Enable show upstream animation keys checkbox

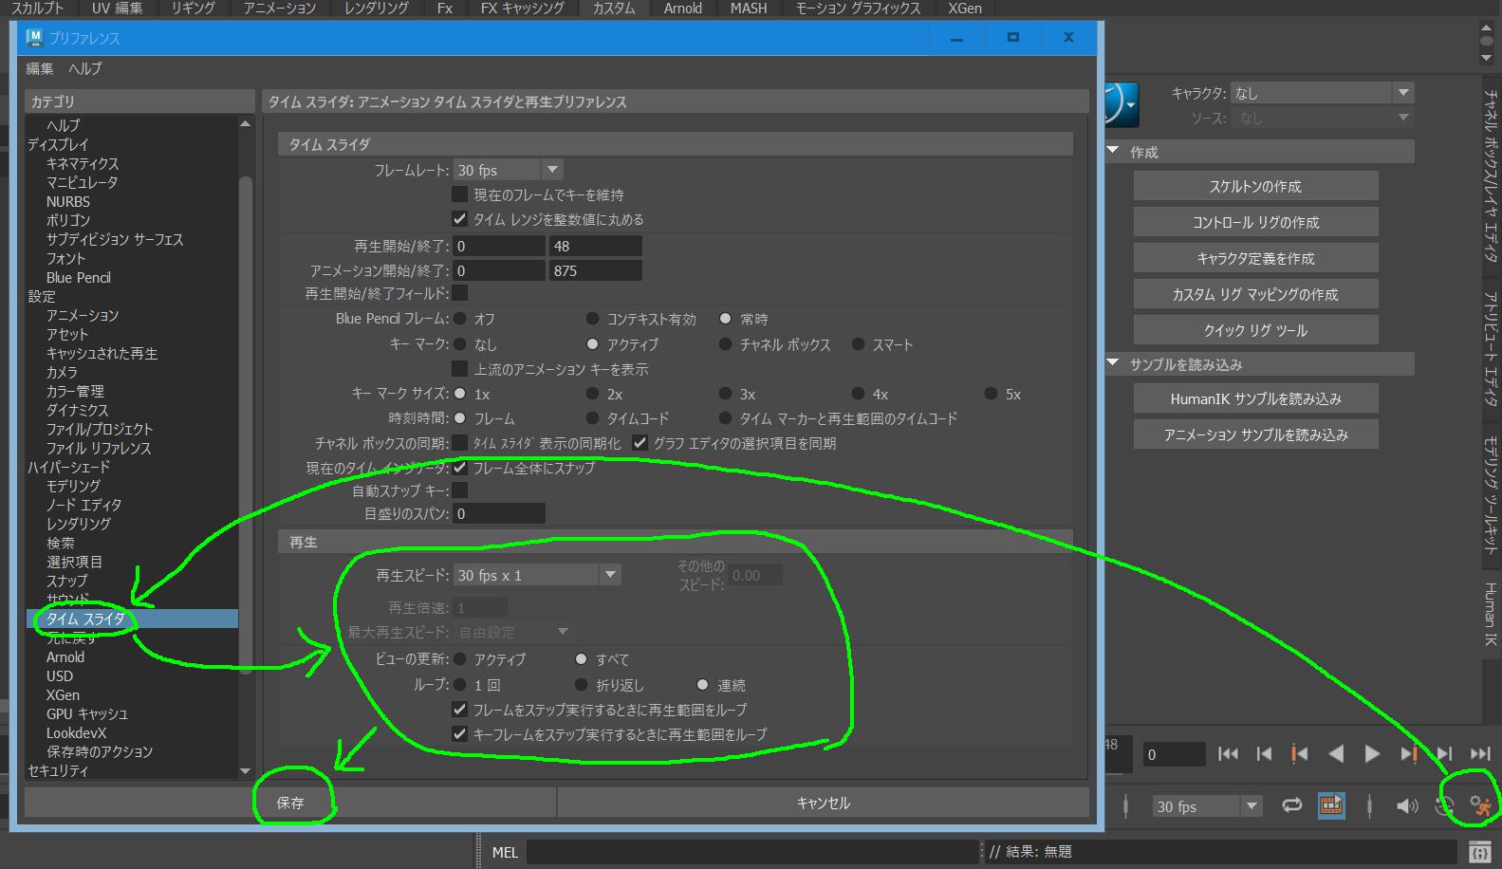460,368
